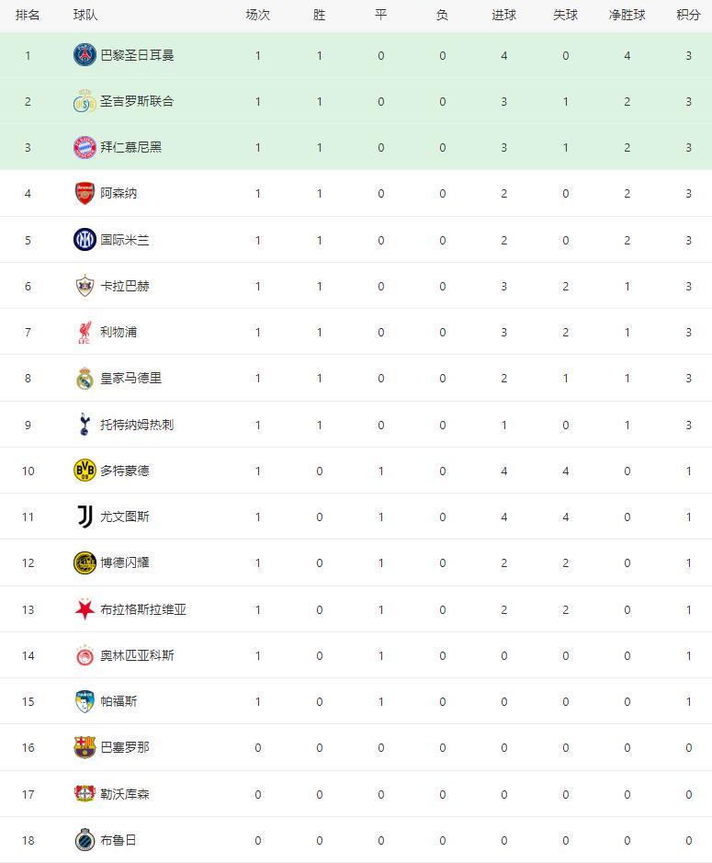This screenshot has height=863, width=712.
Task: Click the Bayer Leverkusen badge
Action: 85,794
